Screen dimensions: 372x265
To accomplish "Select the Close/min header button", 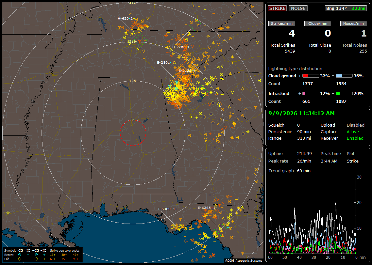I will (x=318, y=23).
